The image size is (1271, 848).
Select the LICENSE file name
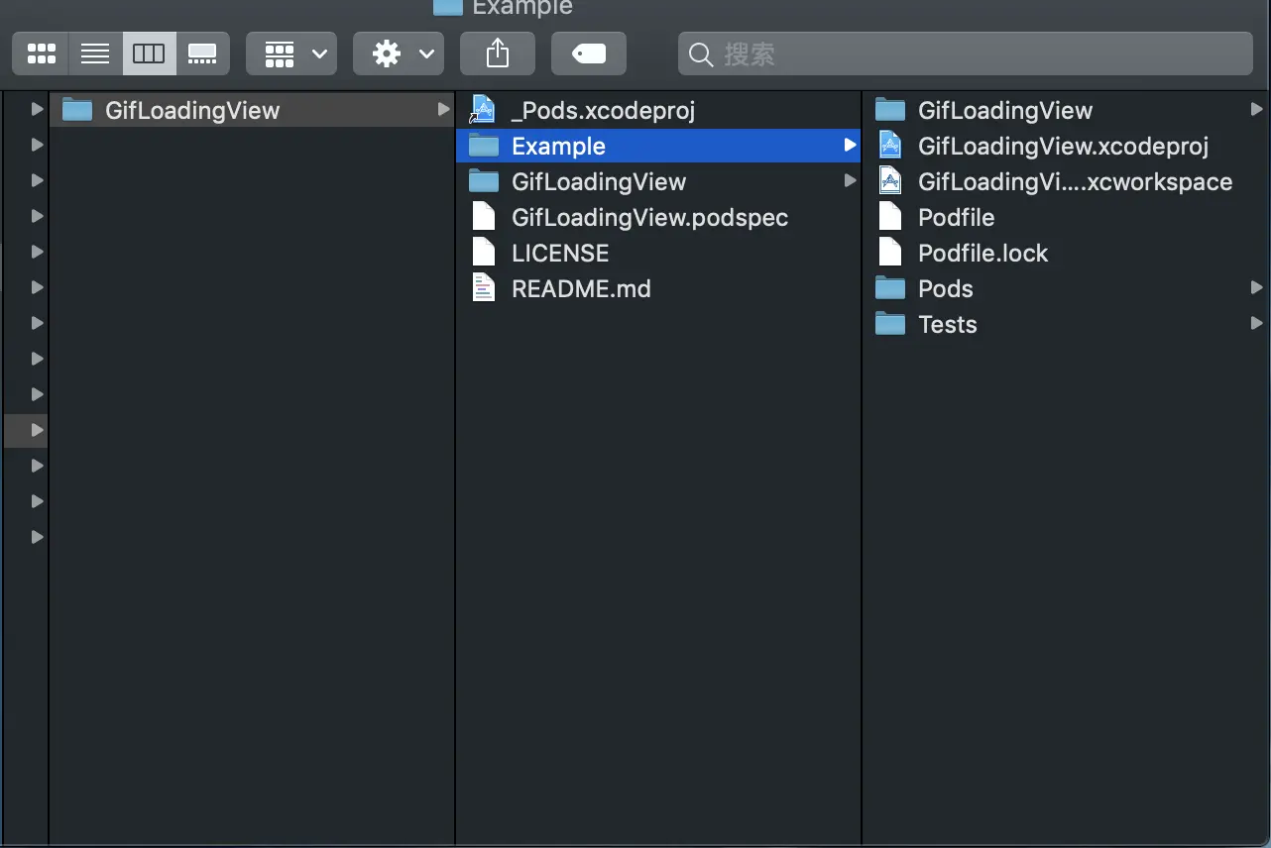[x=560, y=253]
